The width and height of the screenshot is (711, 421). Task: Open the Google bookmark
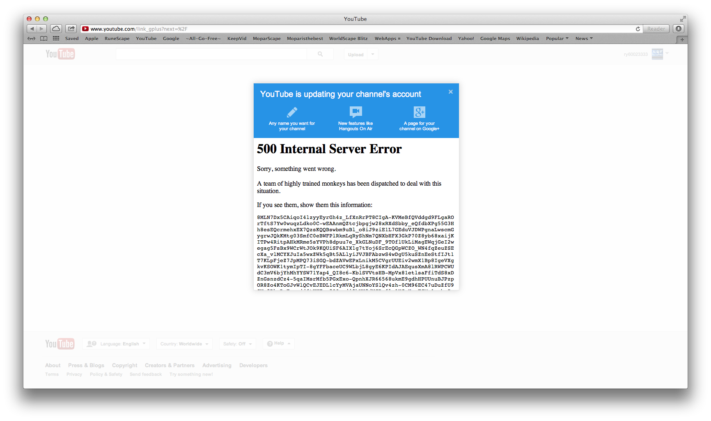[x=171, y=39]
